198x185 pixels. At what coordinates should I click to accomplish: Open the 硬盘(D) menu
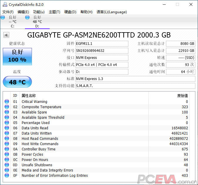click(x=70, y=12)
